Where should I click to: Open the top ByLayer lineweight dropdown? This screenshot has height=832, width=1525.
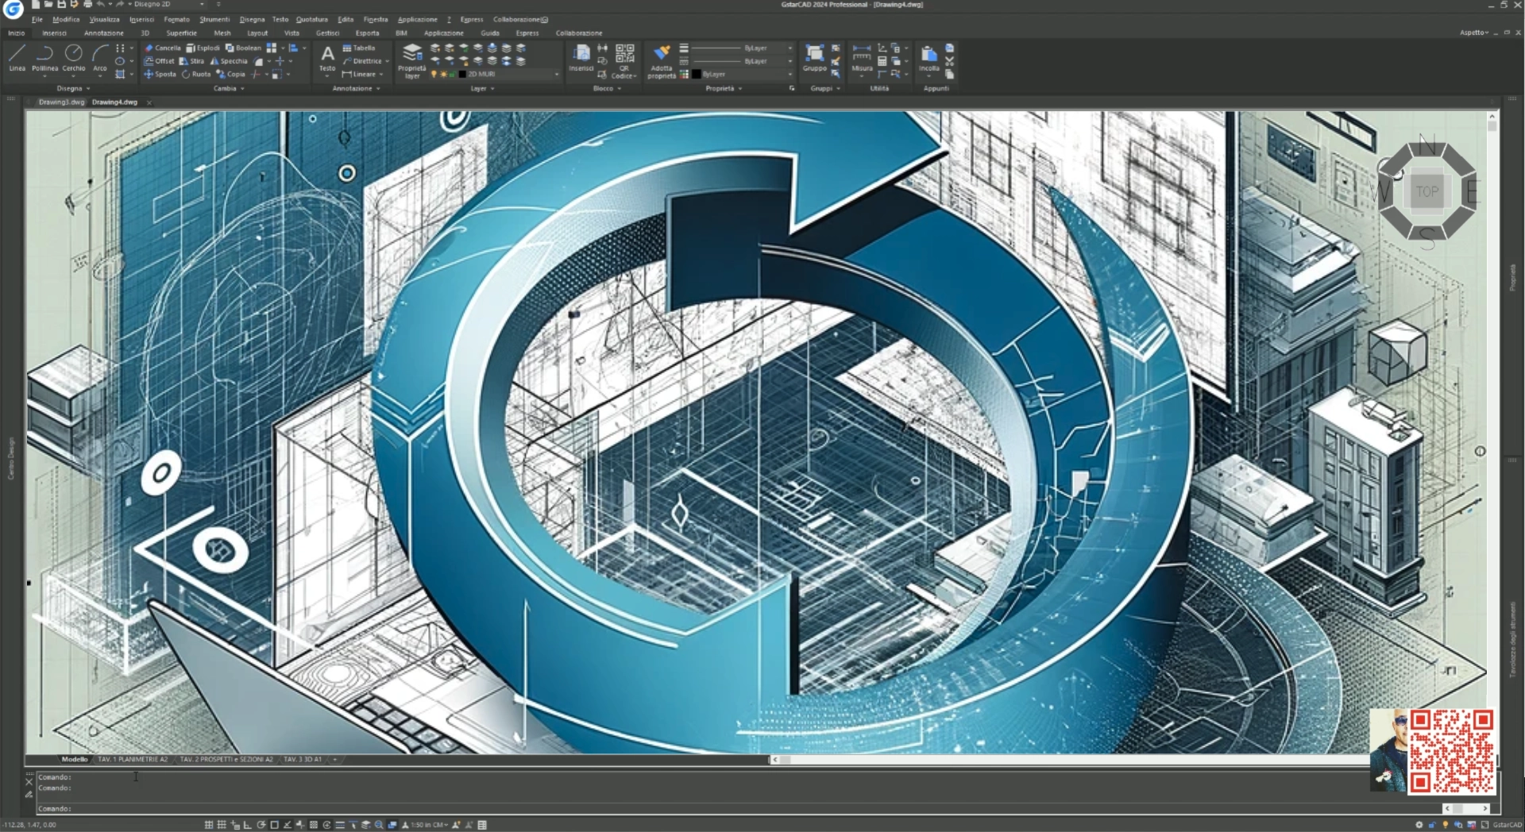click(790, 48)
